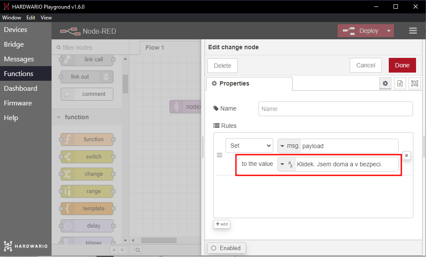Open node description document icon tab
Screen dimensions: 426x257
coord(400,83)
